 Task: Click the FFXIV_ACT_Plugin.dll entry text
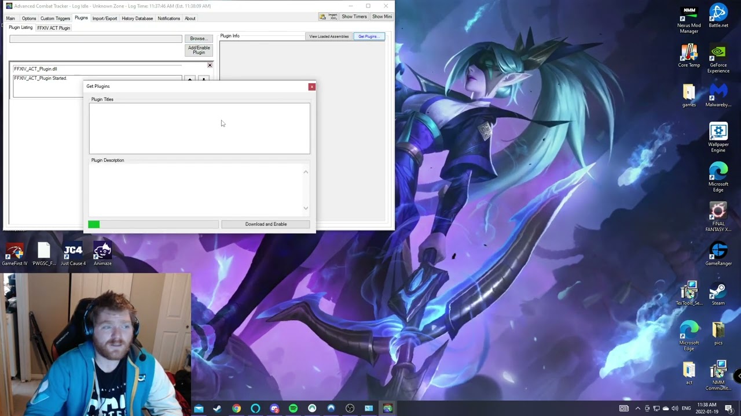pos(35,69)
